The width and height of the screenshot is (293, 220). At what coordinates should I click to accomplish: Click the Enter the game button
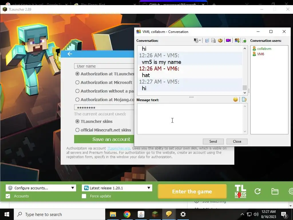(192, 192)
